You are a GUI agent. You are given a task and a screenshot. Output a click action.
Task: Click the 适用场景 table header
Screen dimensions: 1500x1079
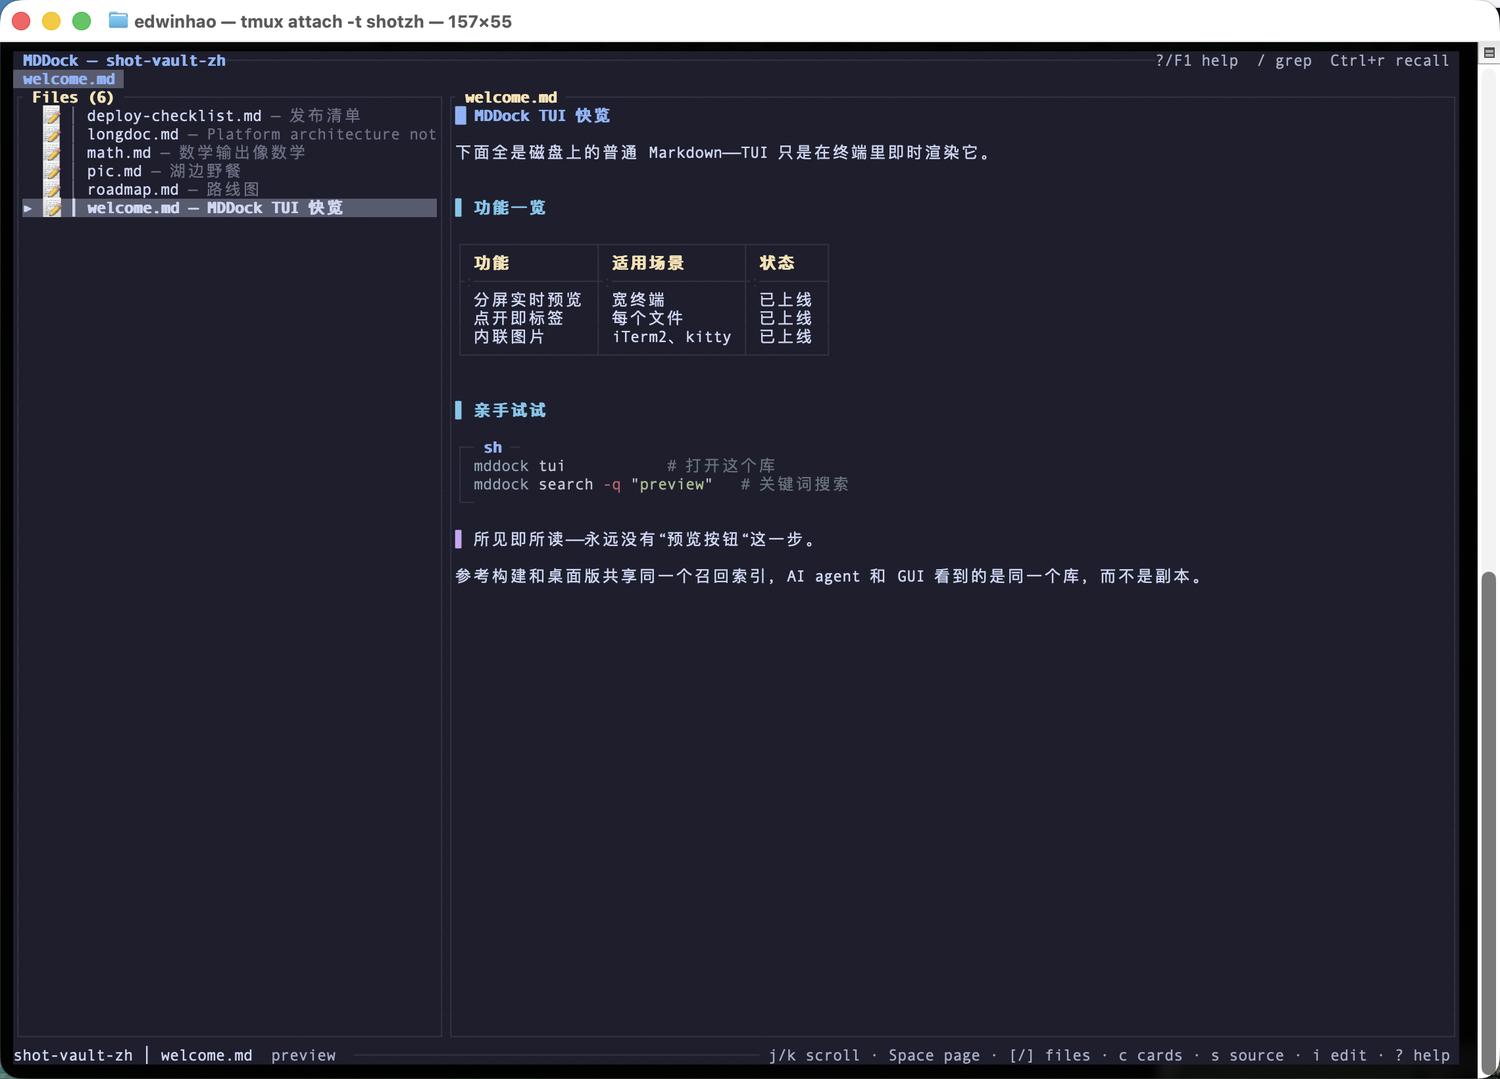click(647, 263)
